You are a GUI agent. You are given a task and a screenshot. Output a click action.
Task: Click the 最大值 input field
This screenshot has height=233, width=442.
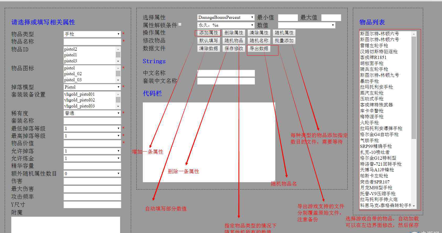click(x=331, y=18)
